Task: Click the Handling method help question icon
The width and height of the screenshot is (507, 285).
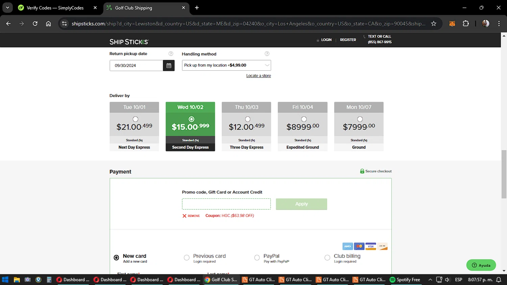Action: pos(267,54)
